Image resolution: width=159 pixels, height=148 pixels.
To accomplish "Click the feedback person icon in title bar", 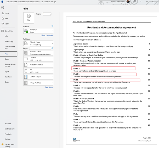I will click(134, 2).
